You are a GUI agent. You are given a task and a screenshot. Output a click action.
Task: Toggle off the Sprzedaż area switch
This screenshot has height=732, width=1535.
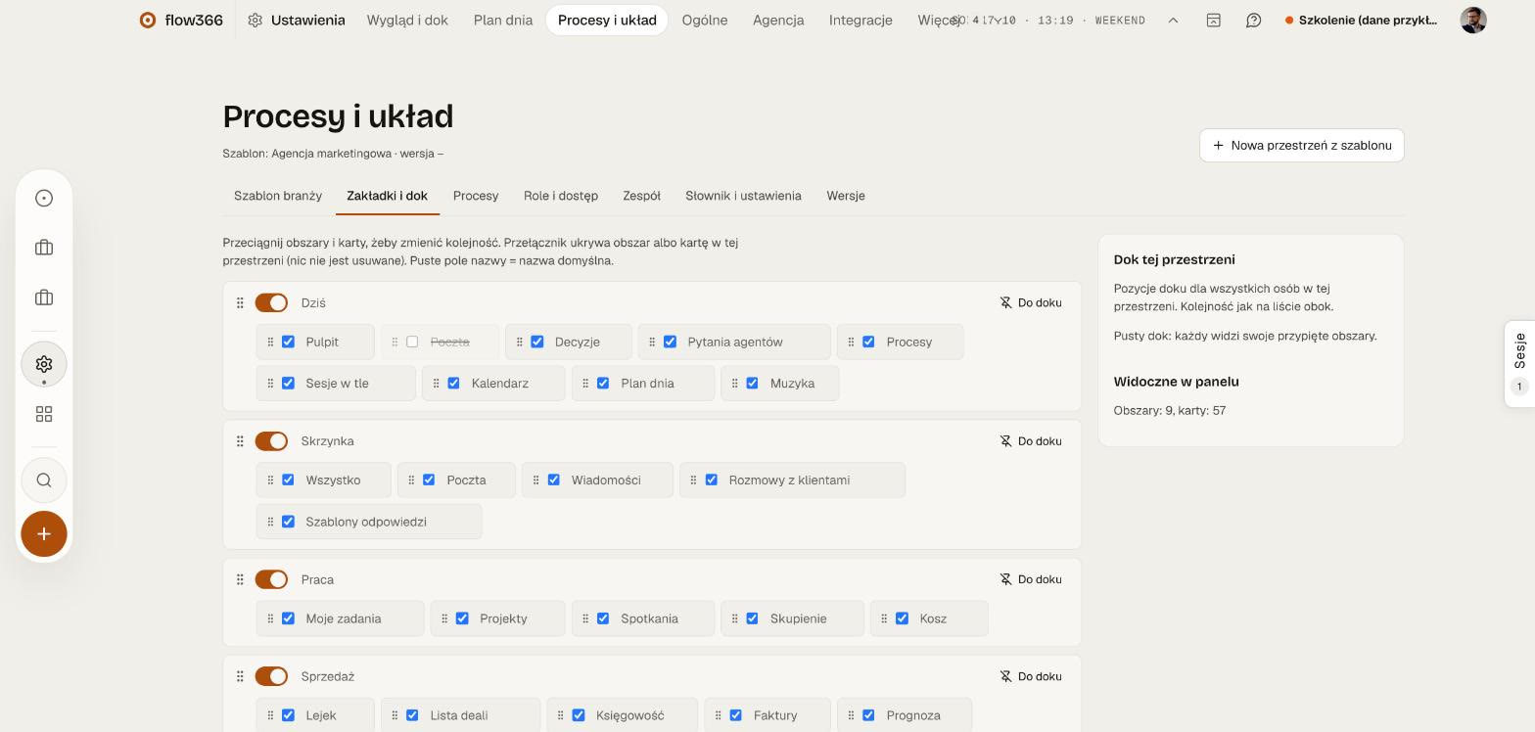pyautogui.click(x=271, y=676)
